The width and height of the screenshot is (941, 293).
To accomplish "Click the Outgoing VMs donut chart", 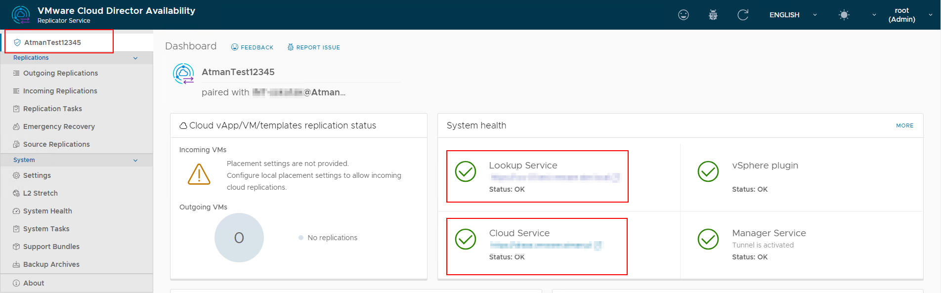I will pos(239,238).
